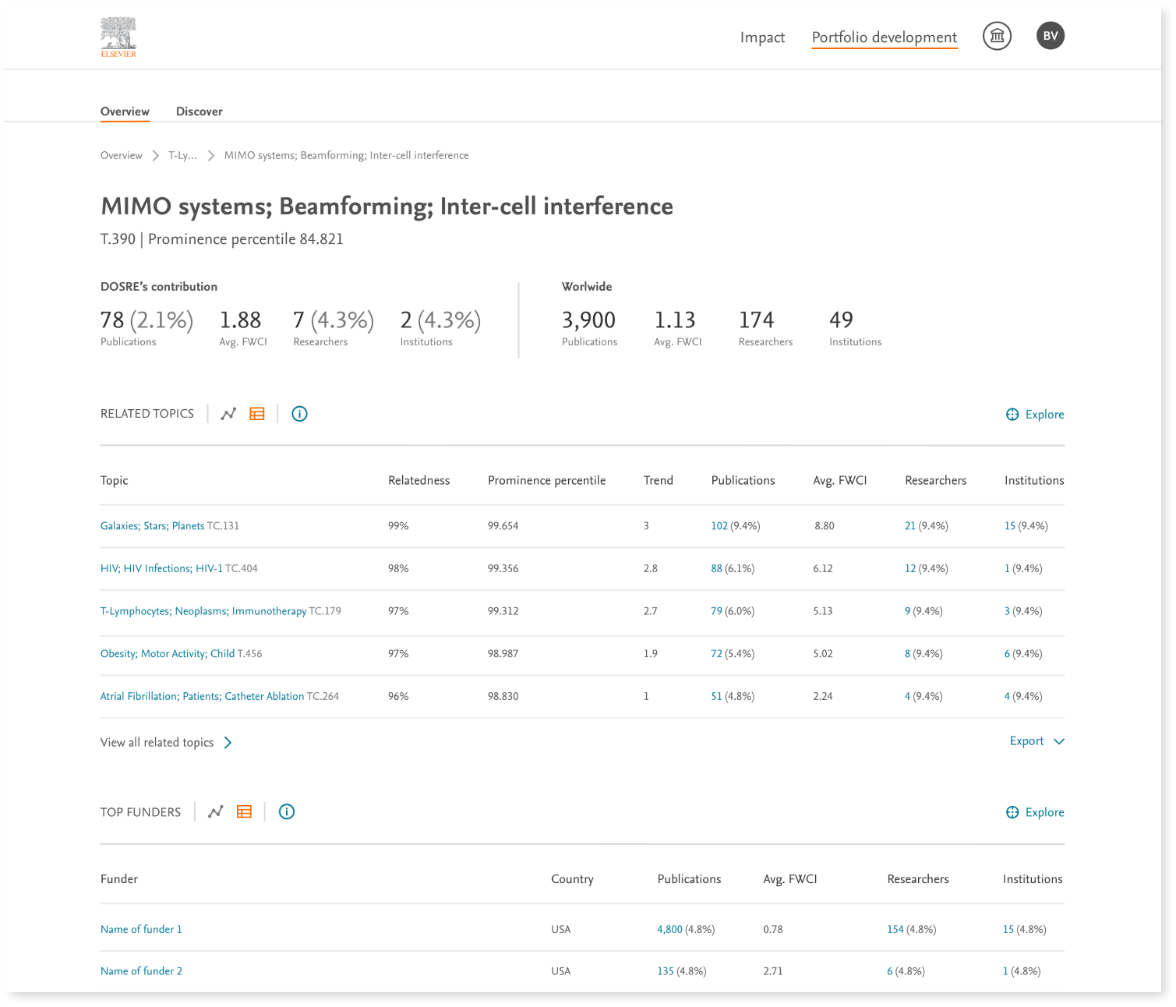Switch to the Discover tab
The image size is (1176, 1007).
pos(200,111)
